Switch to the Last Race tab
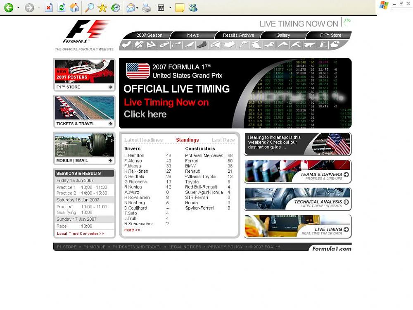Viewport: 413px width, 310px height. click(x=223, y=140)
